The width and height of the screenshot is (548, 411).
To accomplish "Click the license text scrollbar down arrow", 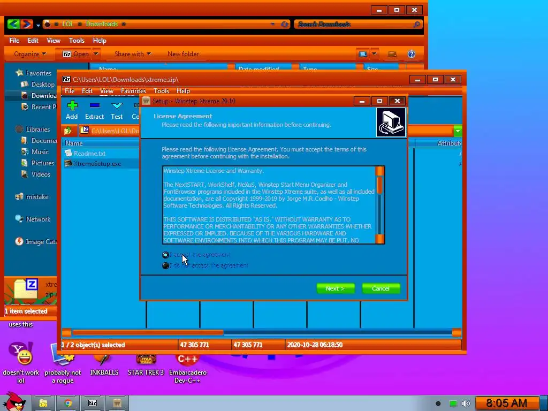I will (x=379, y=239).
